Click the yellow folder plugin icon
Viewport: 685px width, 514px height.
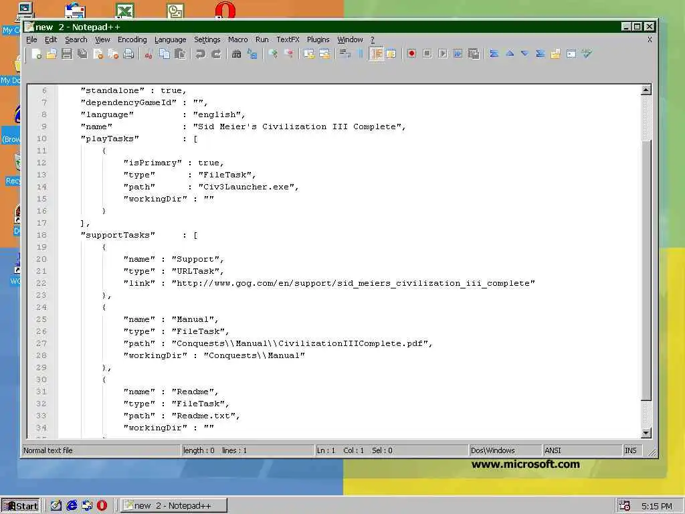(556, 54)
